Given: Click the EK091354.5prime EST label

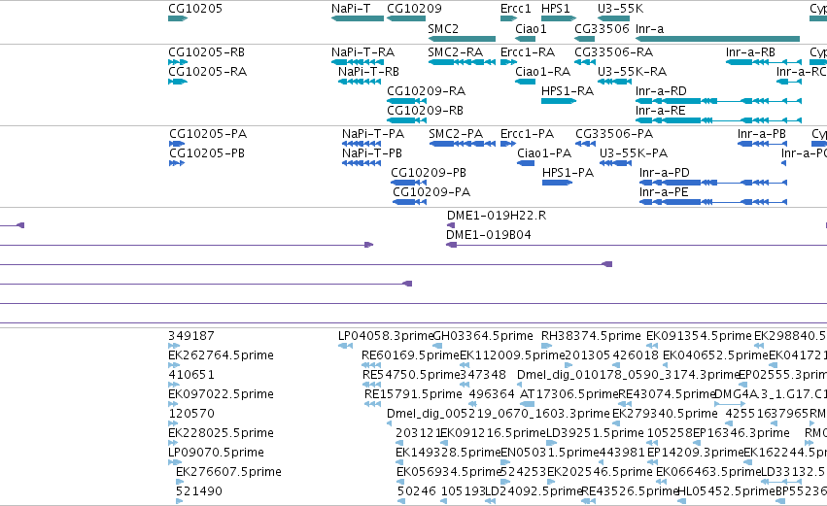Looking at the screenshot, I should [699, 336].
